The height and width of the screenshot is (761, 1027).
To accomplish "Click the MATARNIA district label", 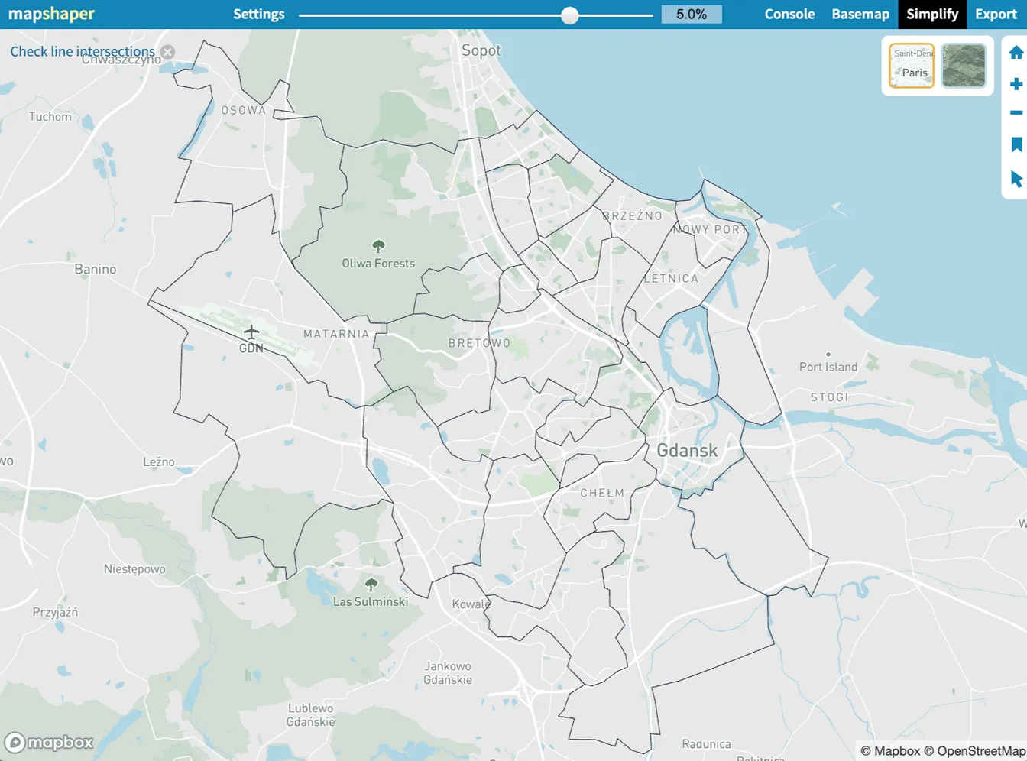I will point(336,334).
